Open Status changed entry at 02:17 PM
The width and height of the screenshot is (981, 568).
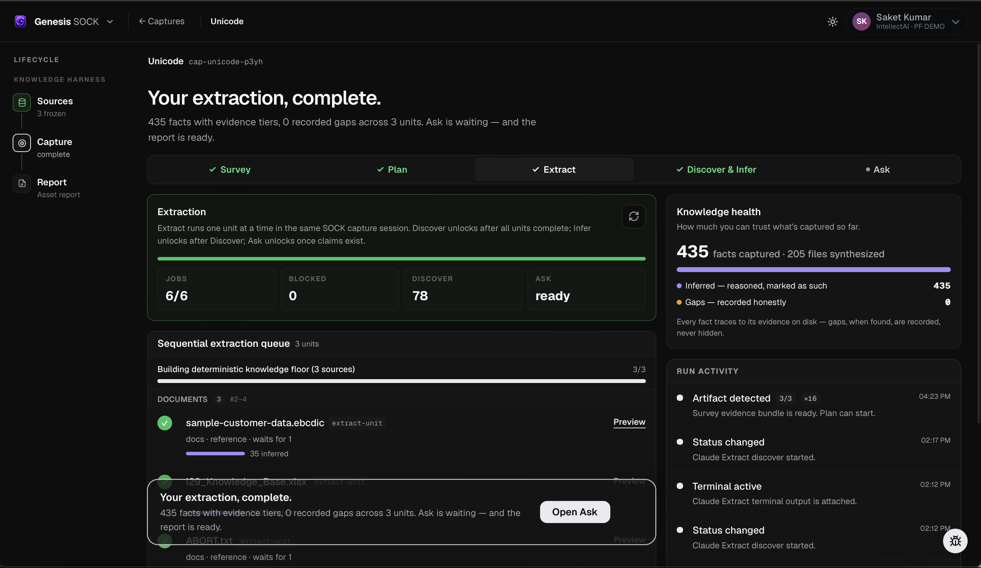(x=813, y=449)
